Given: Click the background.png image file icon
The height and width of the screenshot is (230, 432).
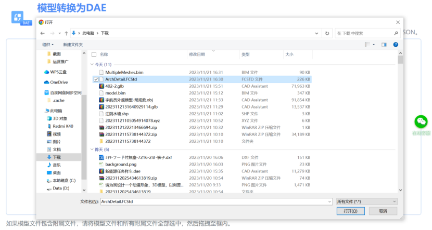Looking at the screenshot, I should pyautogui.click(x=101, y=165).
